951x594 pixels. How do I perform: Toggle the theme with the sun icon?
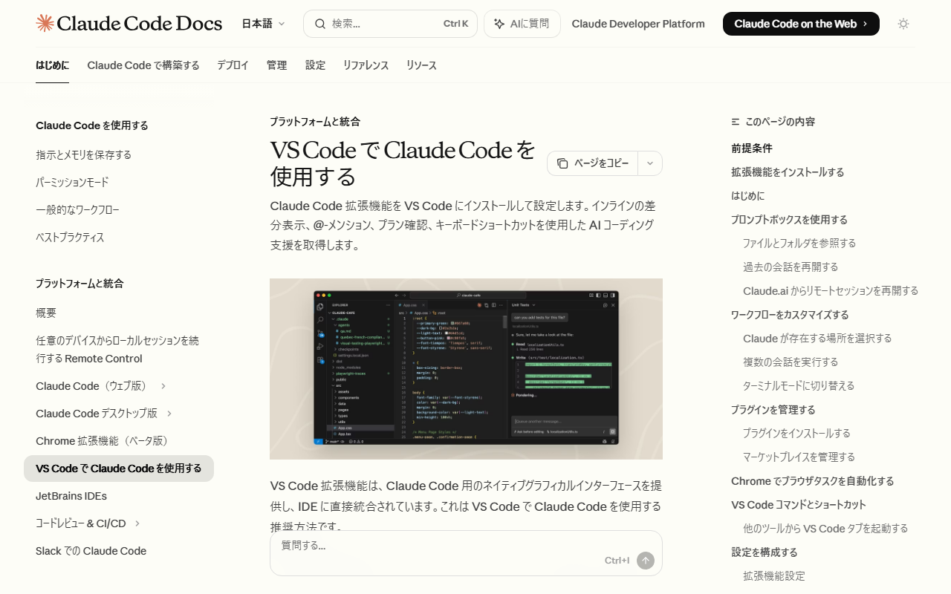coord(903,24)
